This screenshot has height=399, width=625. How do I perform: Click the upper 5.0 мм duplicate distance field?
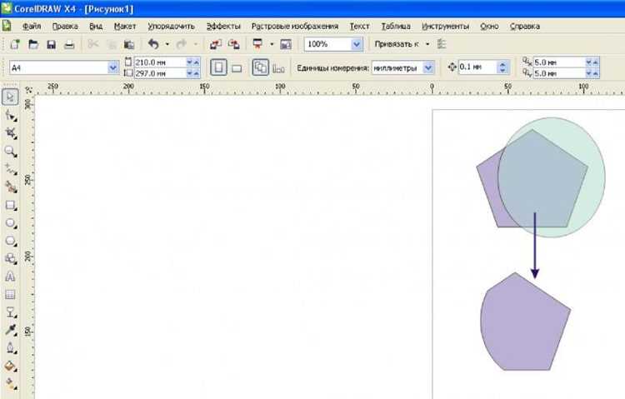click(559, 62)
